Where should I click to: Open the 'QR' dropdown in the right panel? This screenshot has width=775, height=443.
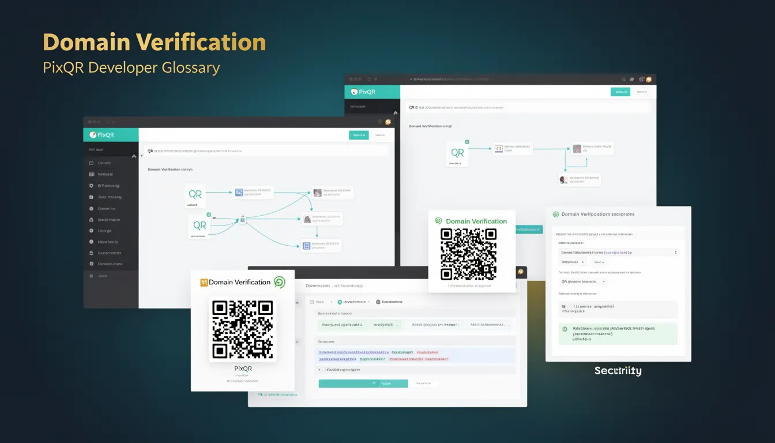tap(582, 281)
